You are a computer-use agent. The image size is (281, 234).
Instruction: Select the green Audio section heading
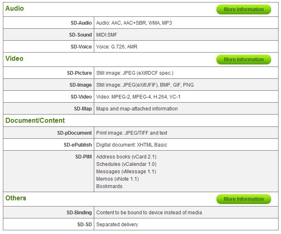coord(14,9)
